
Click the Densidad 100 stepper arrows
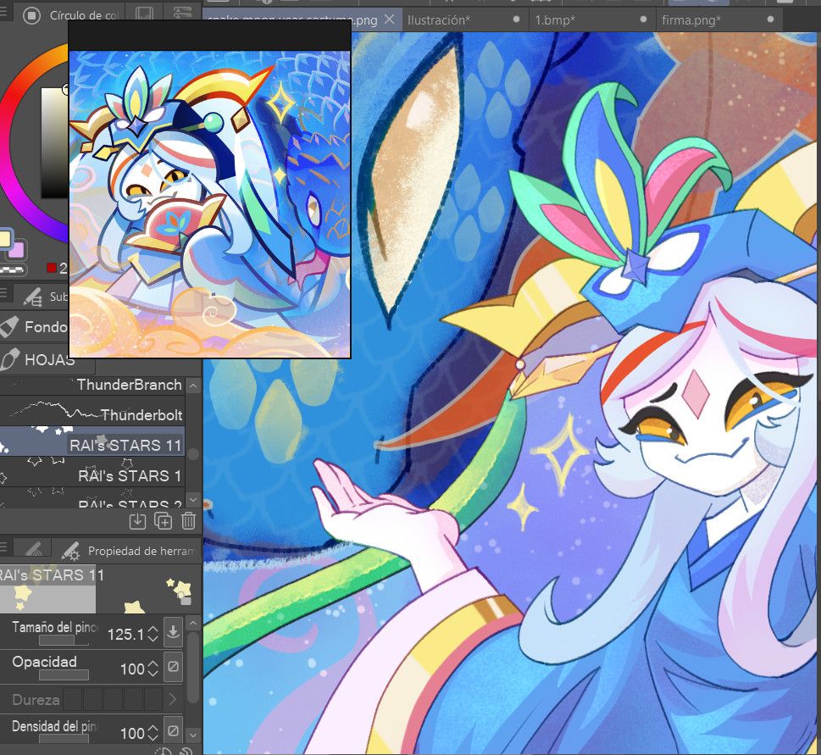point(153,732)
